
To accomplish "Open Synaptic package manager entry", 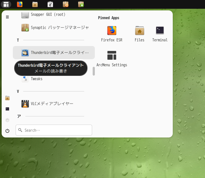I will (x=54, y=27).
